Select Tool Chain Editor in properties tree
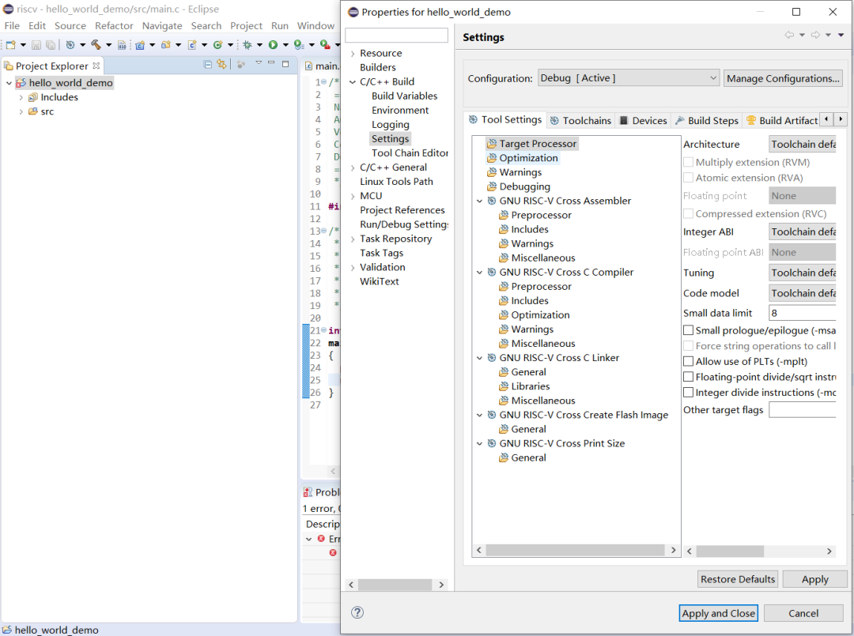Image resolution: width=854 pixels, height=636 pixels. click(x=410, y=153)
